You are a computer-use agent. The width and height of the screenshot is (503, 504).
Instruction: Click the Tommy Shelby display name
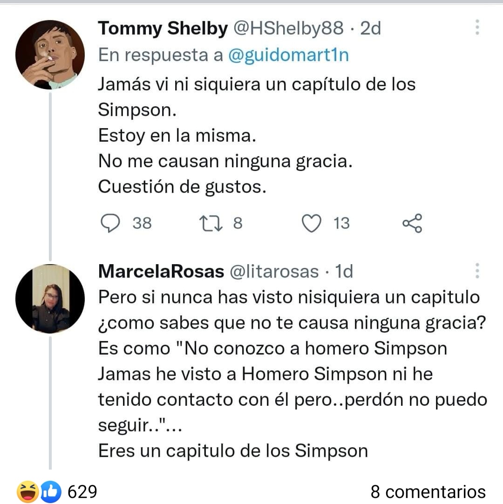[x=163, y=28]
